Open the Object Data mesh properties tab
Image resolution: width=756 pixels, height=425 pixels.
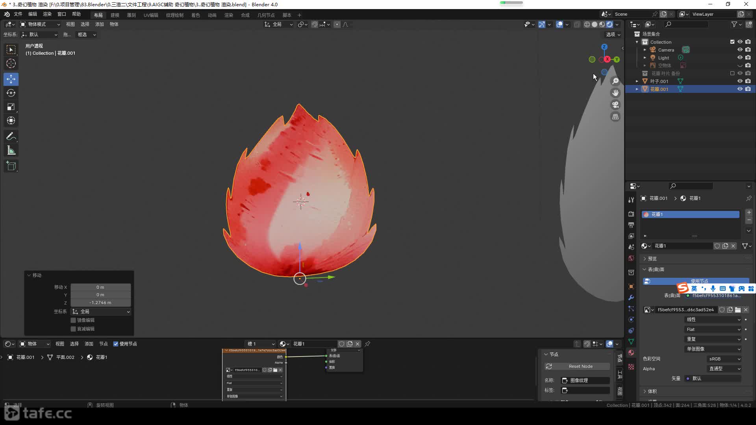pos(631,342)
